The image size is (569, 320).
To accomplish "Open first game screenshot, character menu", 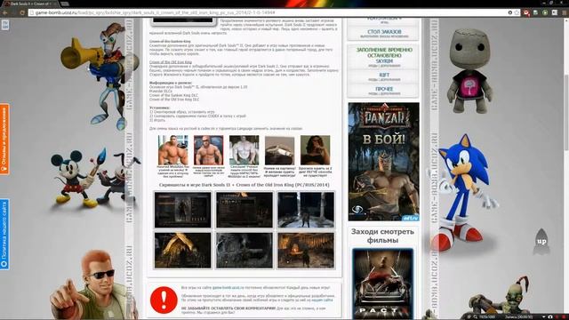I will (182, 210).
